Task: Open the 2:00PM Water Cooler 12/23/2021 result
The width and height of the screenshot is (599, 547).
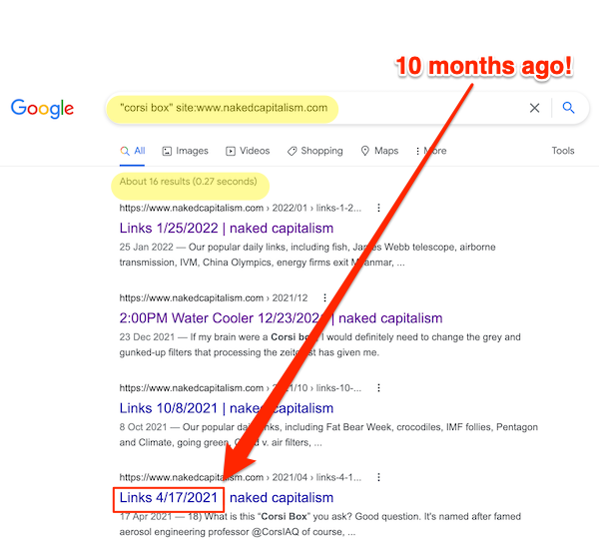Action: point(281,317)
